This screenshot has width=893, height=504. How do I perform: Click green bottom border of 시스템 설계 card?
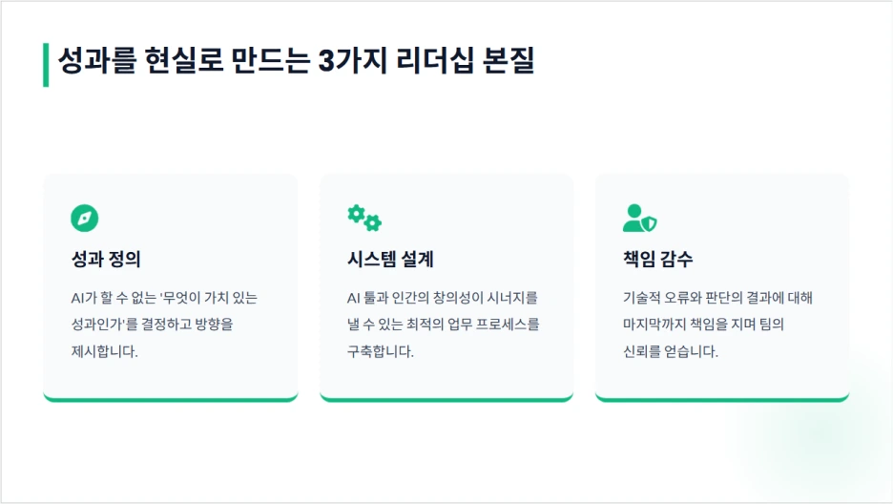coord(446,399)
